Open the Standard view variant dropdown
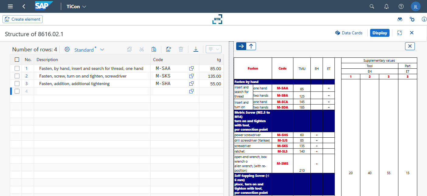 102,50
